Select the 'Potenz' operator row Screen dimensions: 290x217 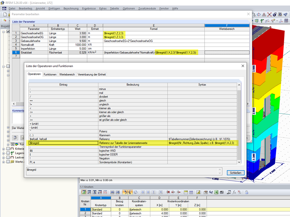(x=133, y=131)
